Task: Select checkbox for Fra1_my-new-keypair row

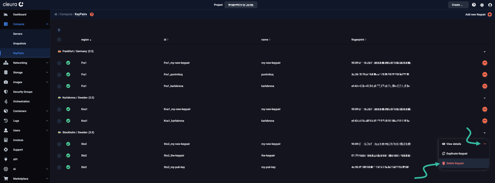Action: 59,63
